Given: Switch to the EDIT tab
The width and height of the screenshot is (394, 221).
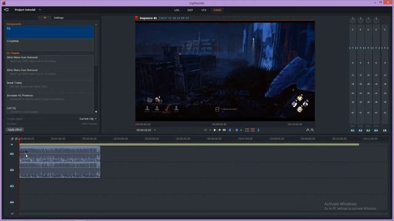Looking at the screenshot, I should pos(190,10).
